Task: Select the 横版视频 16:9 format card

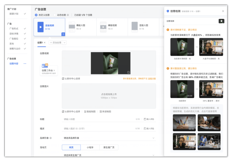Action: click(112, 27)
